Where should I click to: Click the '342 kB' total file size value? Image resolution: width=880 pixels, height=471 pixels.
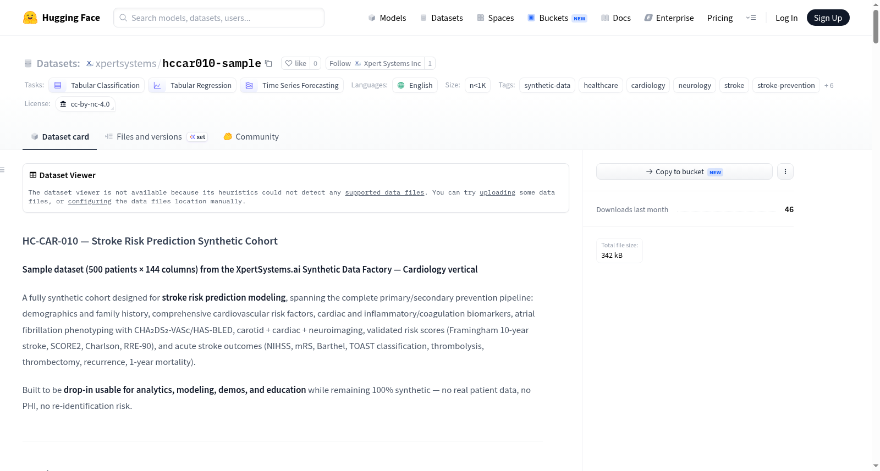click(x=612, y=255)
